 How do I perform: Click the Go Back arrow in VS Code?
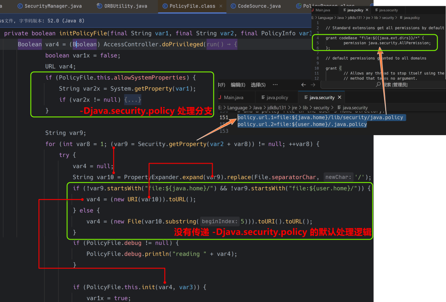(x=304, y=85)
